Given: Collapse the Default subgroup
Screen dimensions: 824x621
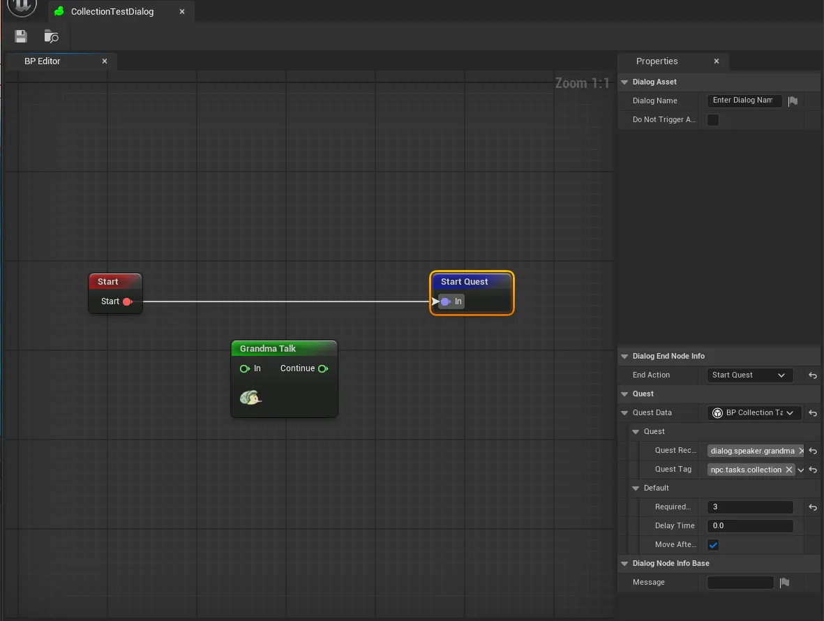Looking at the screenshot, I should click(636, 488).
